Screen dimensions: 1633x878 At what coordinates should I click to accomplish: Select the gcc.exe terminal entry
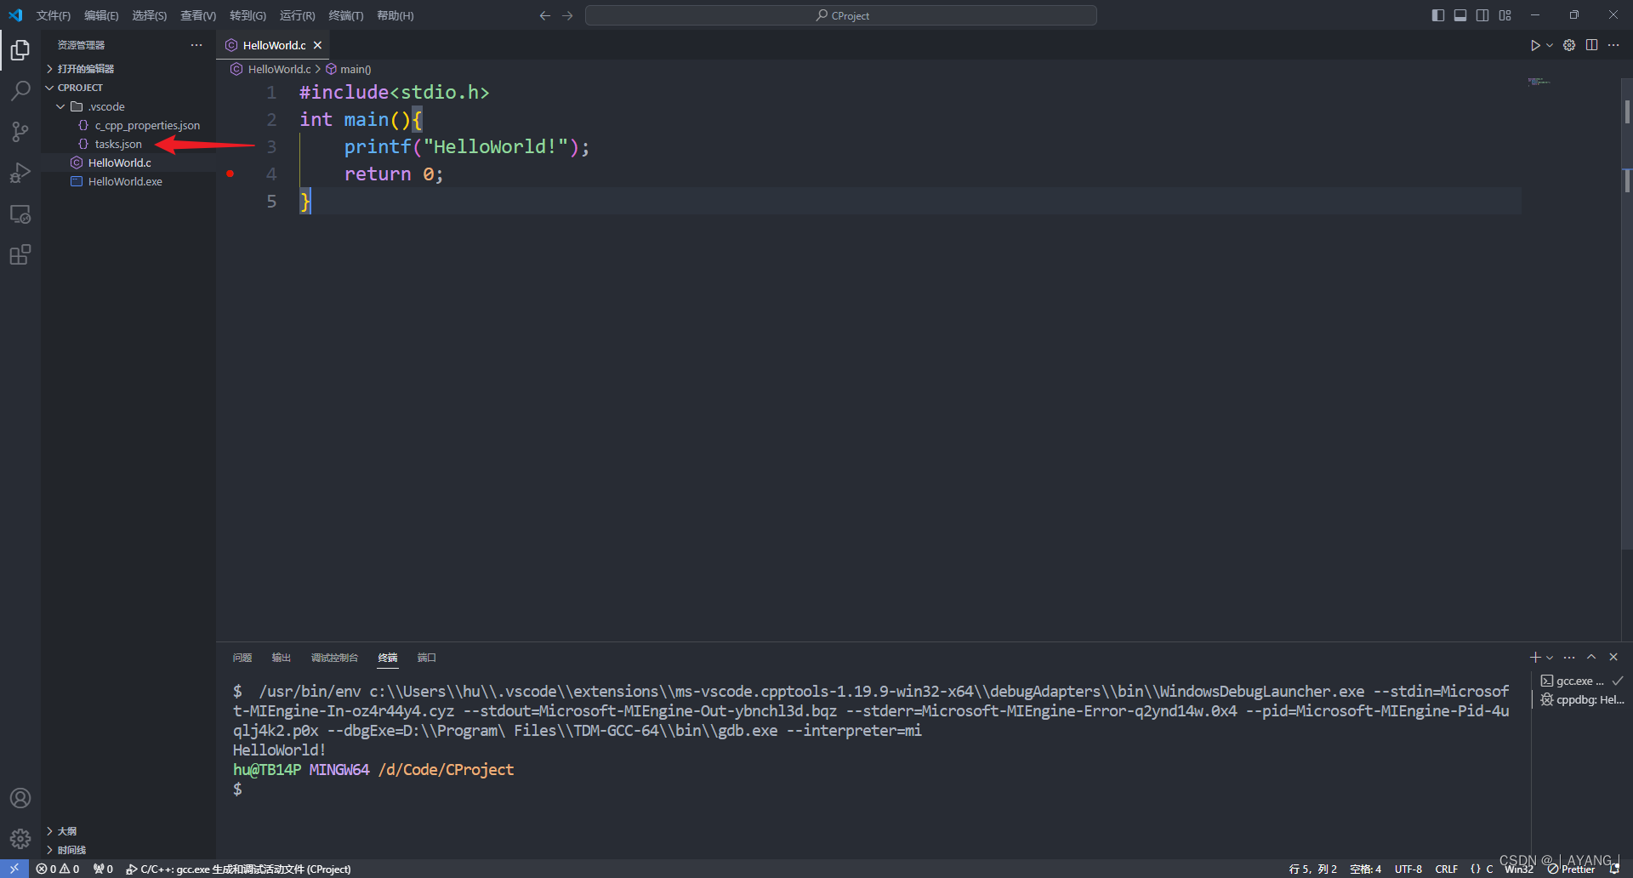[x=1582, y=681]
